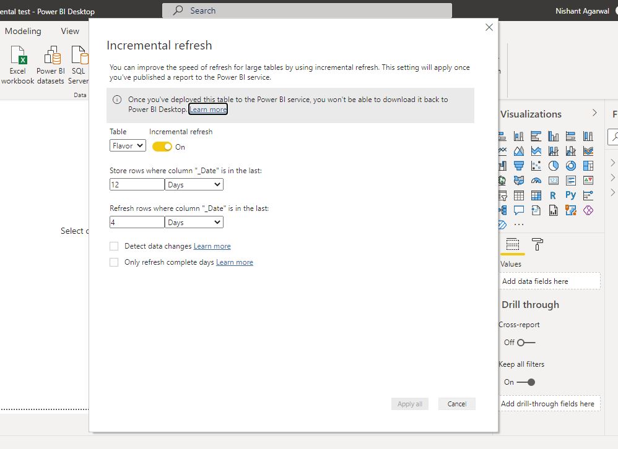
Task: Select the clustered column chart visual
Action: (554, 136)
